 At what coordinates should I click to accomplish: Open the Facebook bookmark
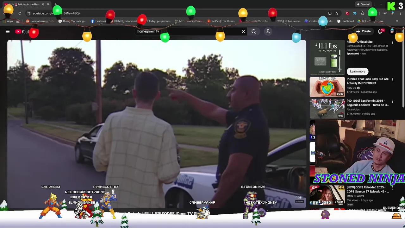coord(98,21)
